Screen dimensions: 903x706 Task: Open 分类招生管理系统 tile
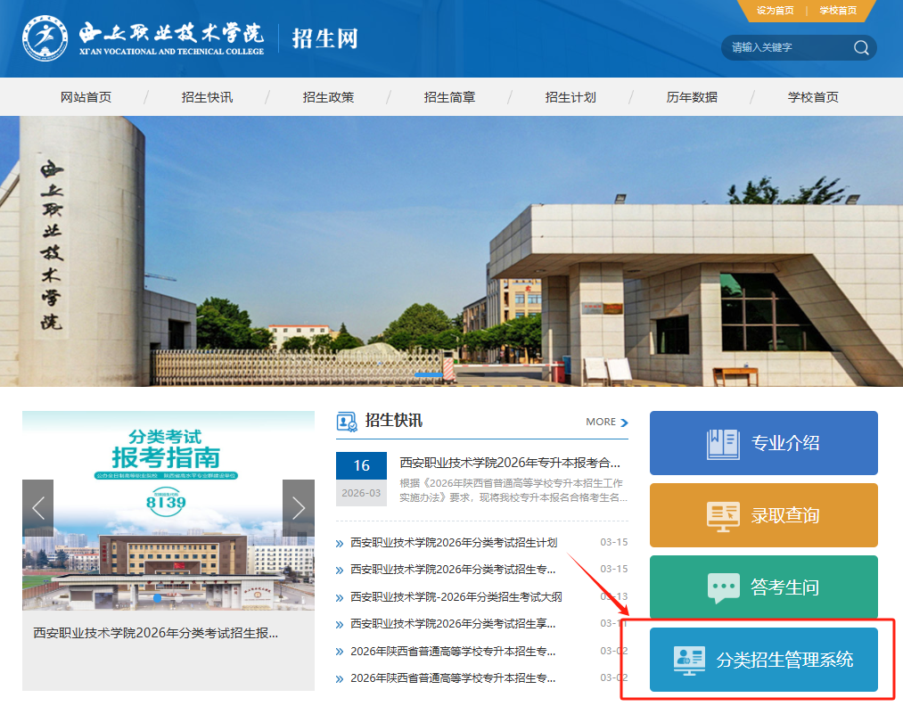[763, 660]
